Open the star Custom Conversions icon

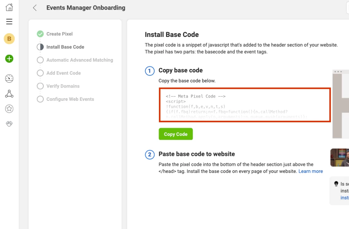coord(9,109)
